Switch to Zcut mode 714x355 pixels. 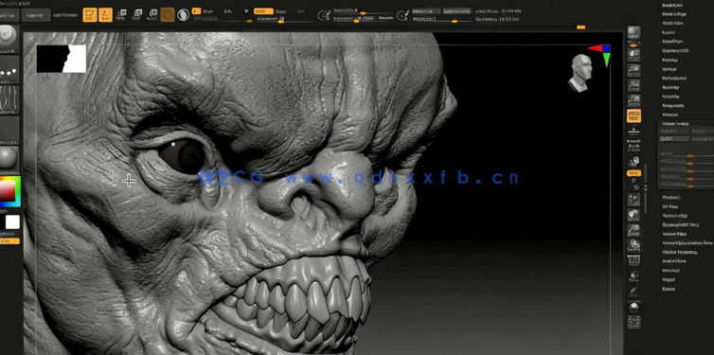[x=301, y=10]
